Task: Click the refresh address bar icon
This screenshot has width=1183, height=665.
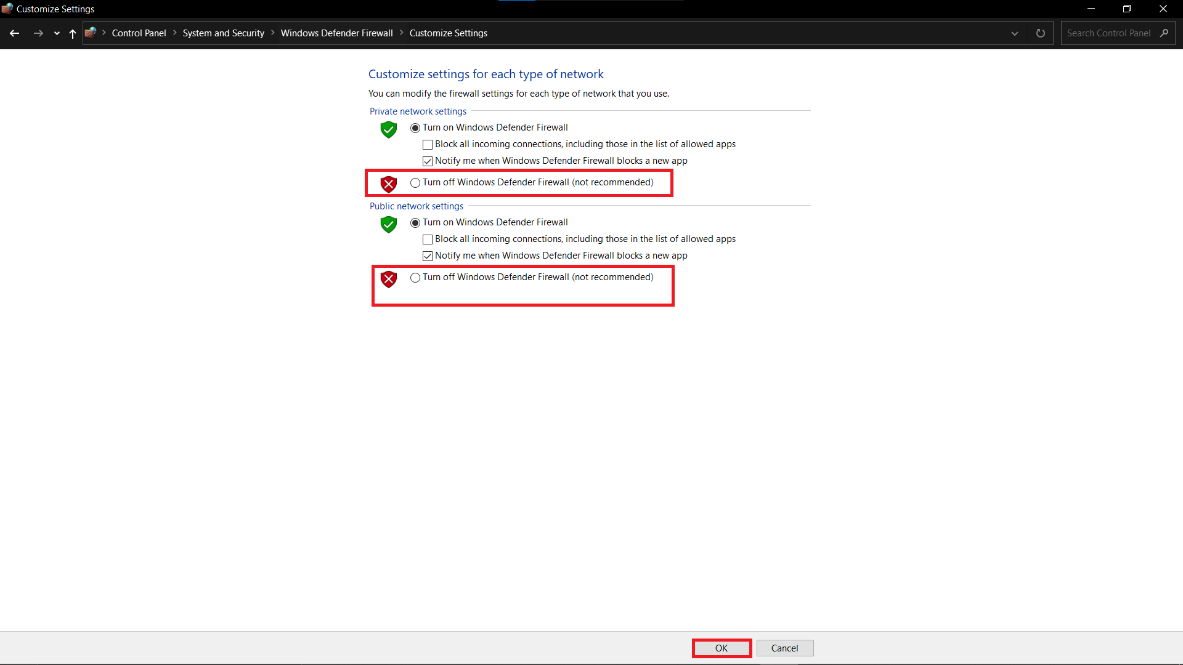Action: pyautogui.click(x=1041, y=33)
